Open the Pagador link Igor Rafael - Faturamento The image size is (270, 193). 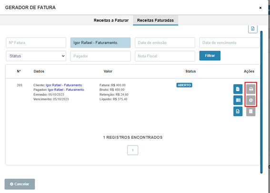point(66,90)
